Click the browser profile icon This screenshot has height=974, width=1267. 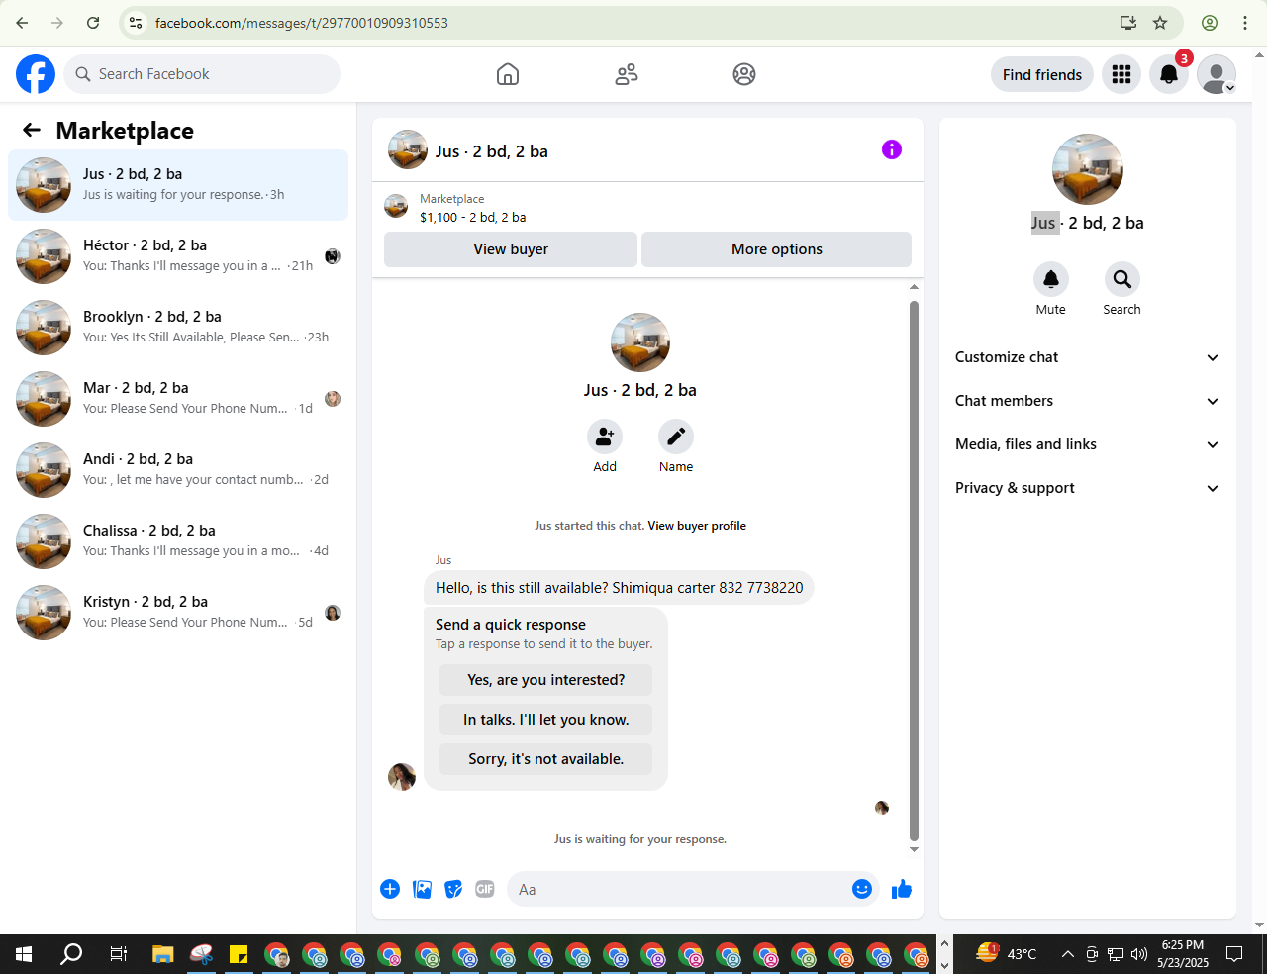click(x=1210, y=23)
